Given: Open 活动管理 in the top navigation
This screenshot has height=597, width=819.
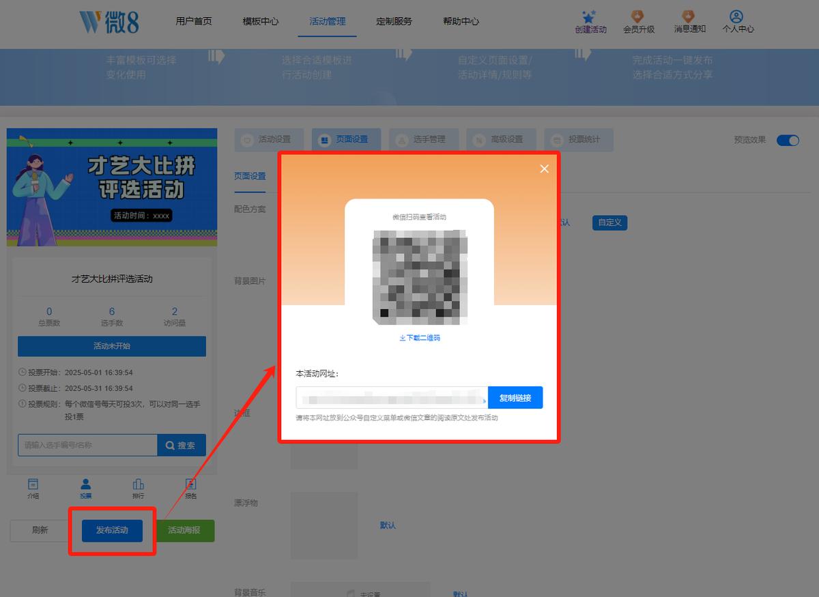Looking at the screenshot, I should click(328, 21).
